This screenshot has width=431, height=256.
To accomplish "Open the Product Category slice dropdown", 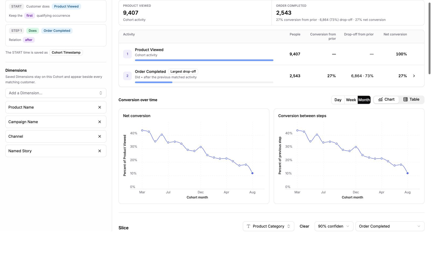I will (269, 226).
